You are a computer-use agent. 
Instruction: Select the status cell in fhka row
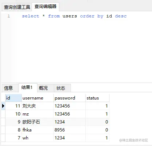(97, 130)
